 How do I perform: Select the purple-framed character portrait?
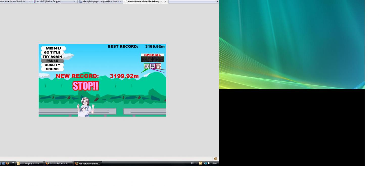pyautogui.click(x=153, y=66)
